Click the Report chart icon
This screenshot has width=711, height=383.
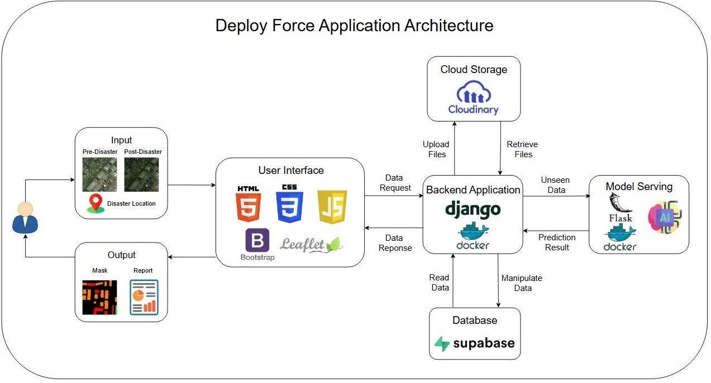(x=144, y=297)
